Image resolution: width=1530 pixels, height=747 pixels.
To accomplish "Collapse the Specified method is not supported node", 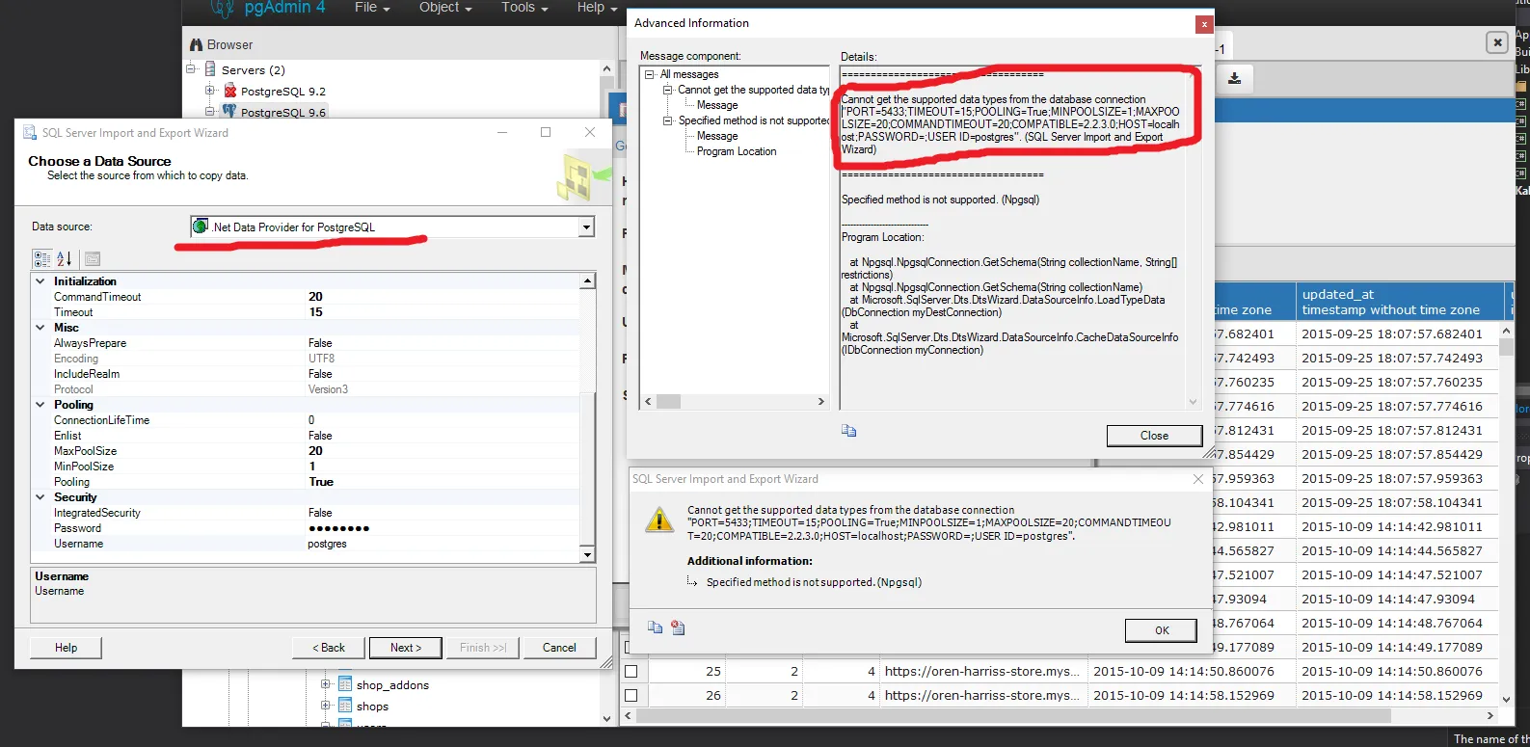I will click(667, 120).
